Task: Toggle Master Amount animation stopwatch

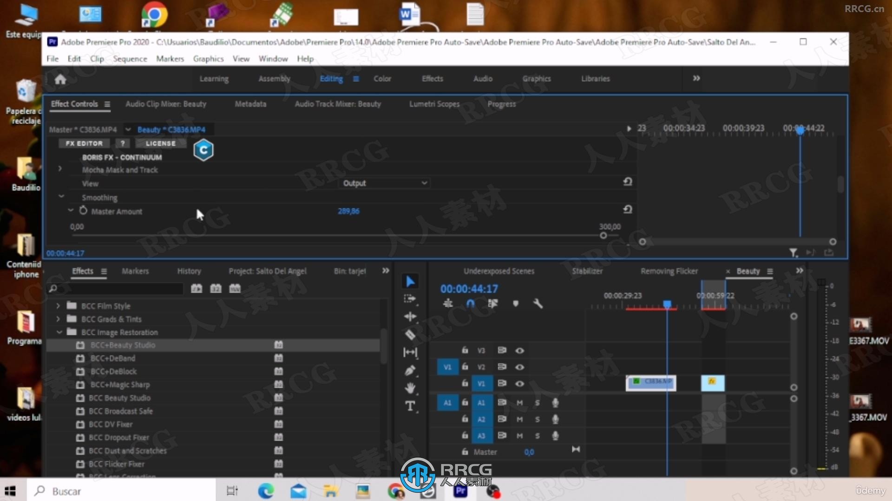Action: coord(83,211)
